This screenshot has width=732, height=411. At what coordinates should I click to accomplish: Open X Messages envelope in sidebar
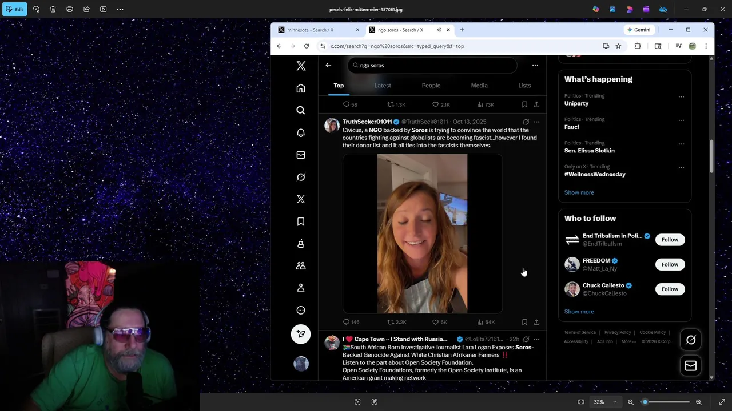[x=301, y=155]
